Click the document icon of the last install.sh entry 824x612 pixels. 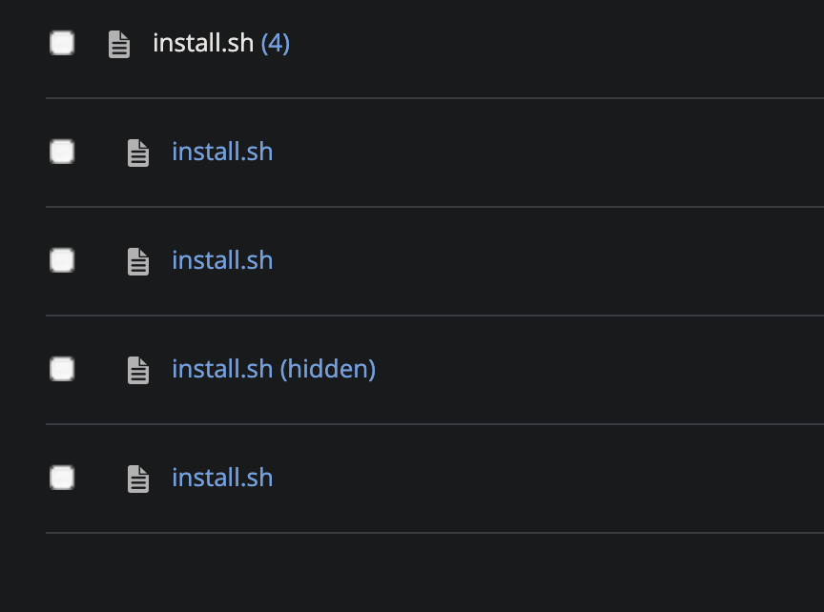138,479
